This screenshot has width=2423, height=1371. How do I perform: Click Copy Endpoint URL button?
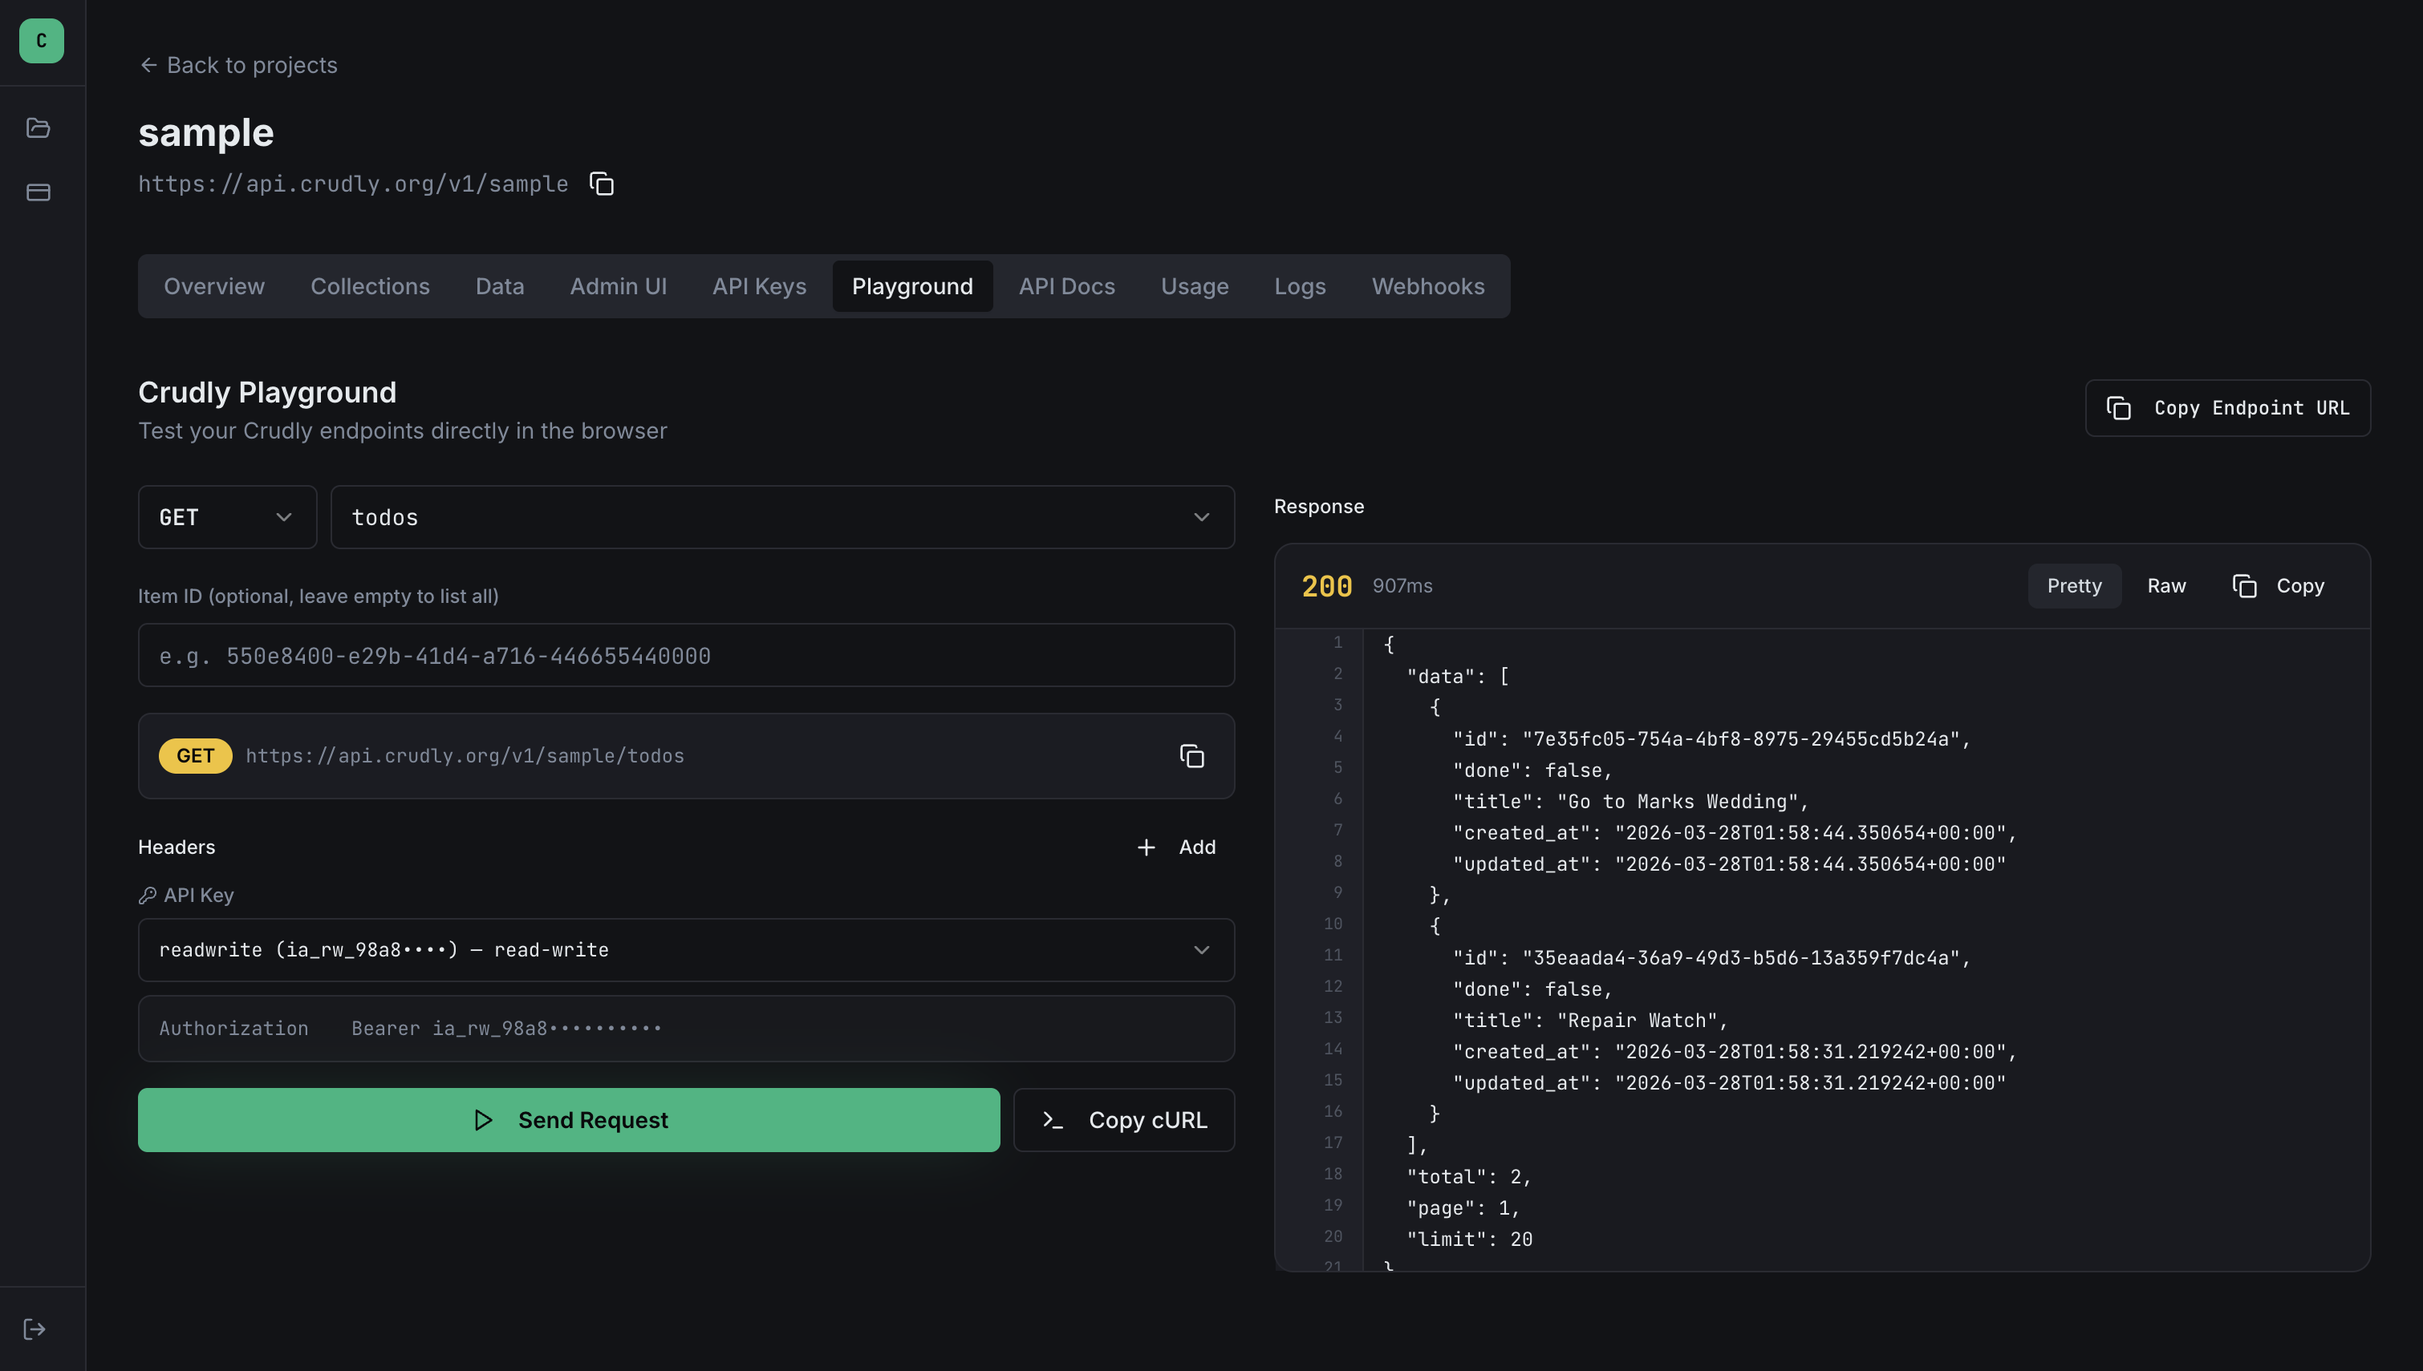[2228, 408]
